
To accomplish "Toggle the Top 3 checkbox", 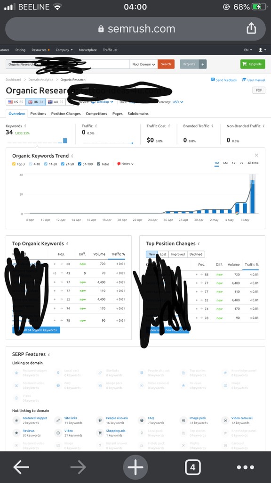I will tap(14, 164).
